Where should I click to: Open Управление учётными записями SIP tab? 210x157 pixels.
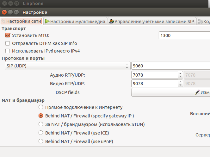pos(151,22)
